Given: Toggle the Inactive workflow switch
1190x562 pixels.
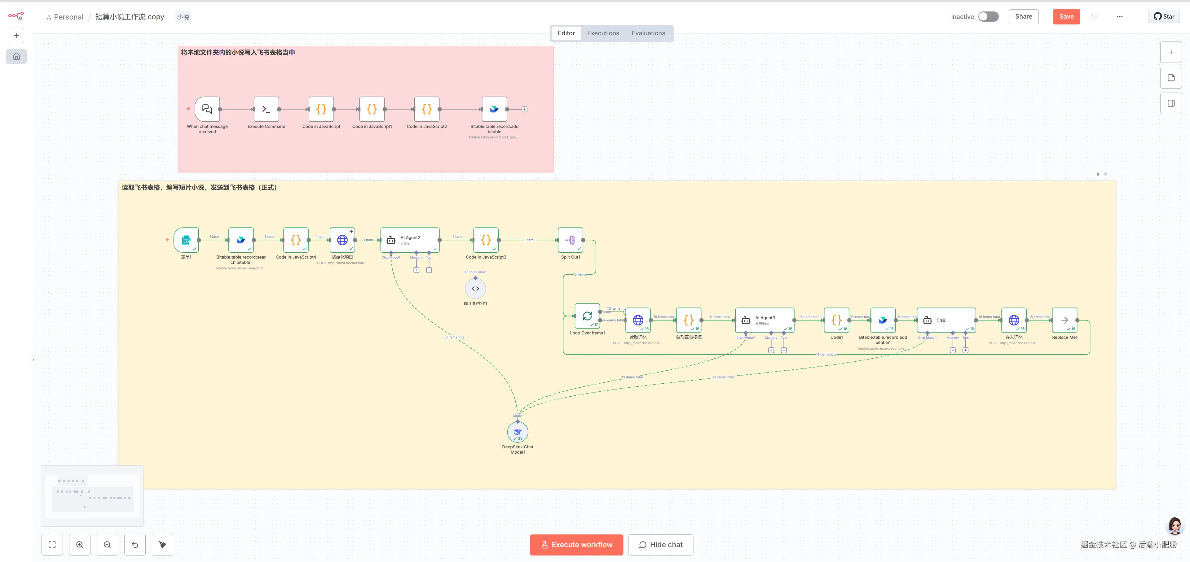Looking at the screenshot, I should coord(988,17).
